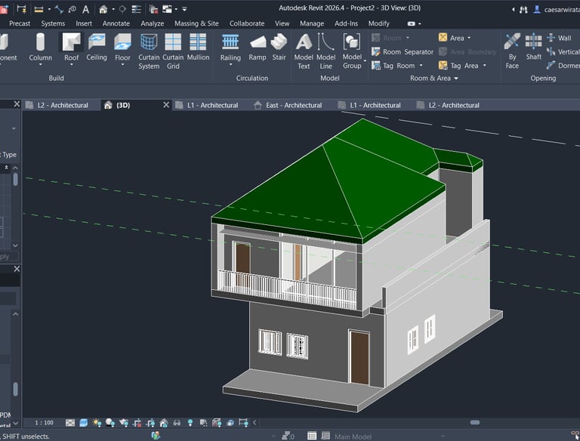The height and width of the screenshot is (441, 580).
Task: Choose the Shaft opening tool
Action: (x=533, y=47)
